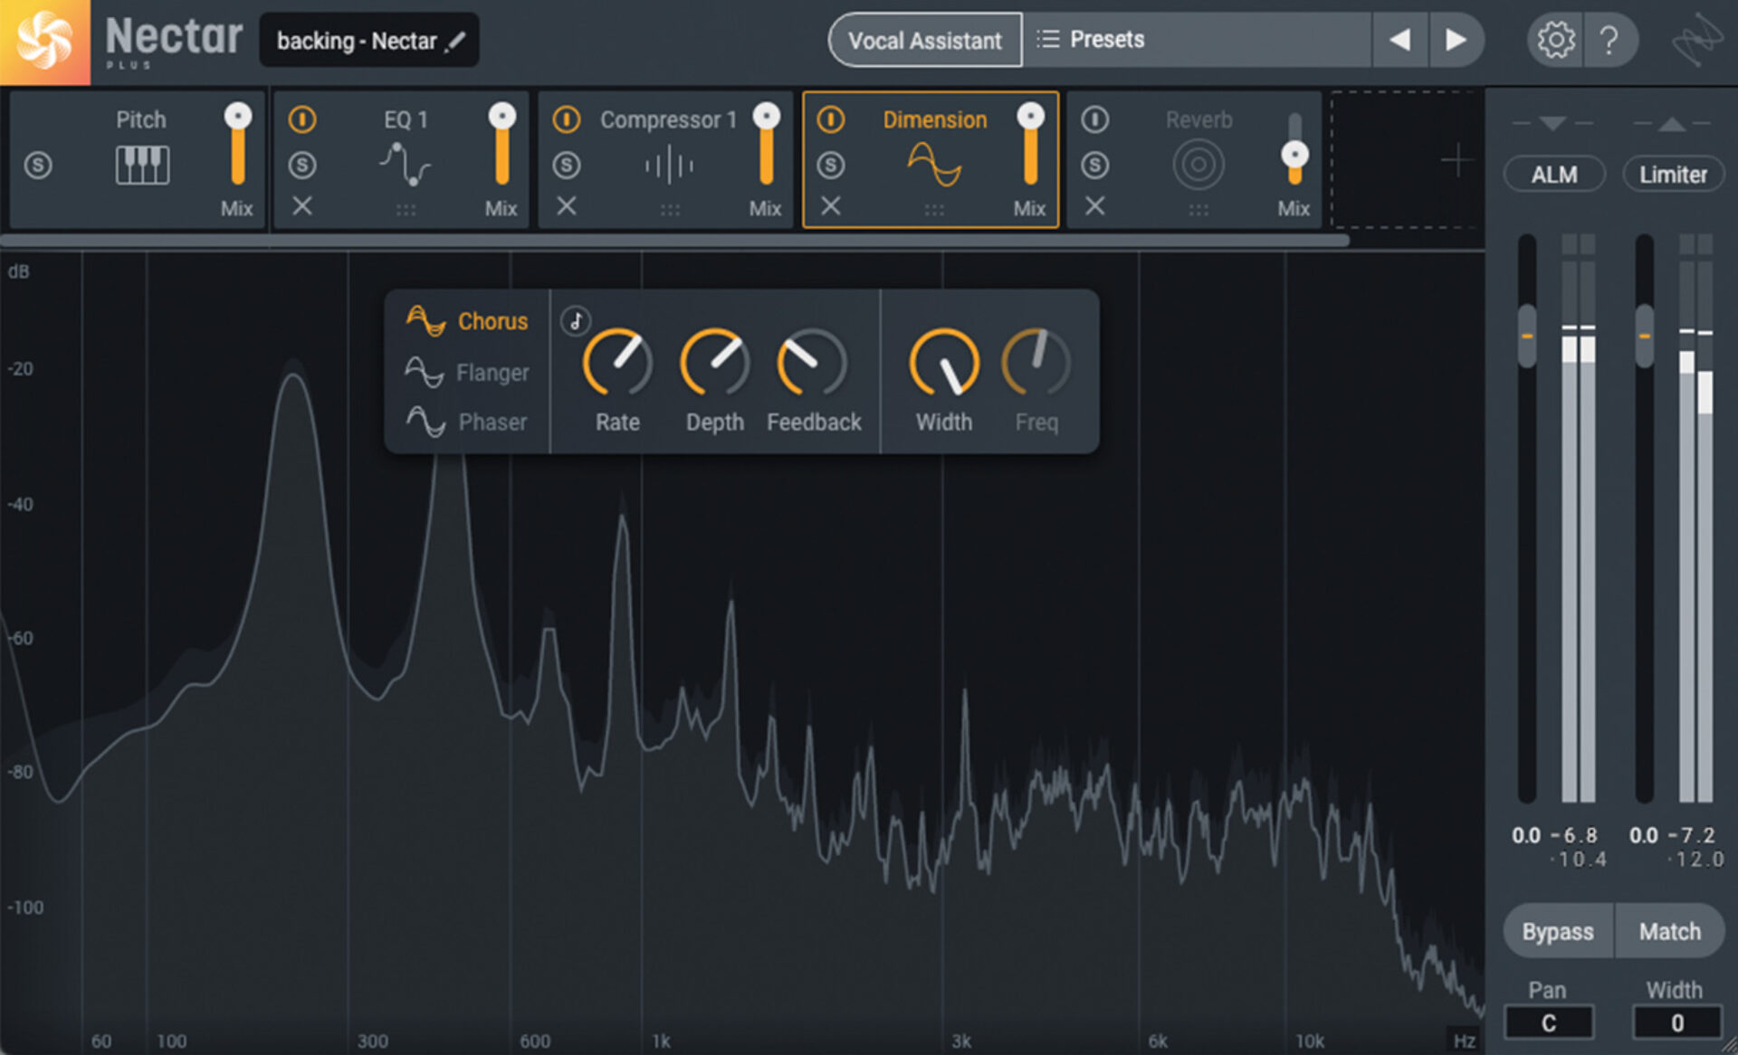This screenshot has height=1055, width=1738.
Task: Open the plugin settings gear
Action: click(1553, 39)
